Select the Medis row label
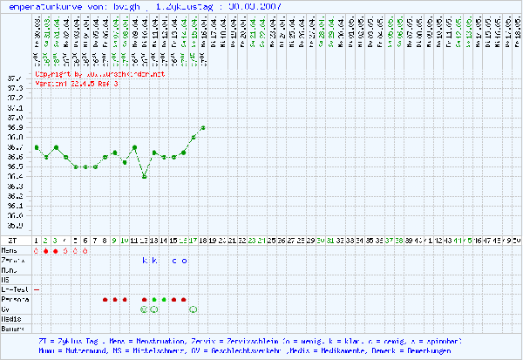This screenshot has width=523, height=360. [12, 318]
